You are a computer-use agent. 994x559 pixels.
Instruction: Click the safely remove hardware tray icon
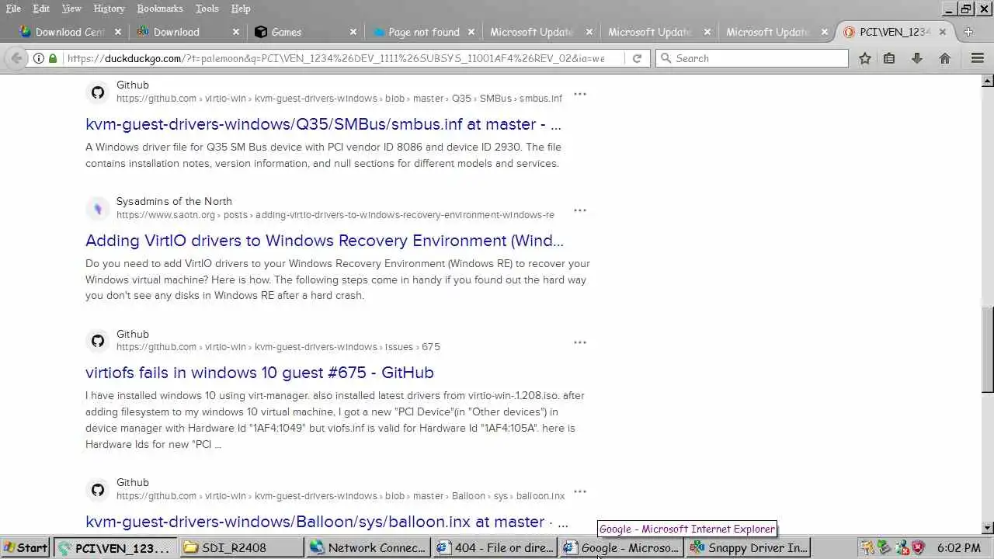884,547
